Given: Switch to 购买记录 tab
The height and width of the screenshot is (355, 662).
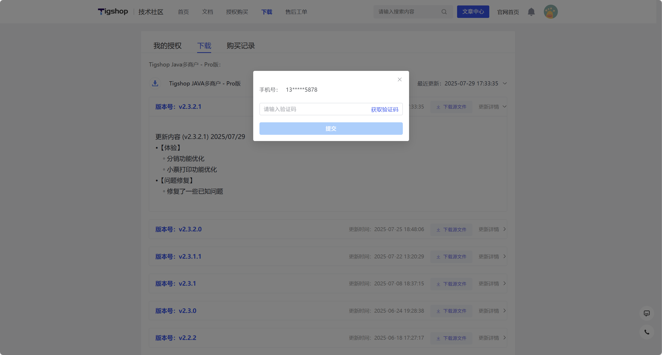Looking at the screenshot, I should click(x=241, y=46).
